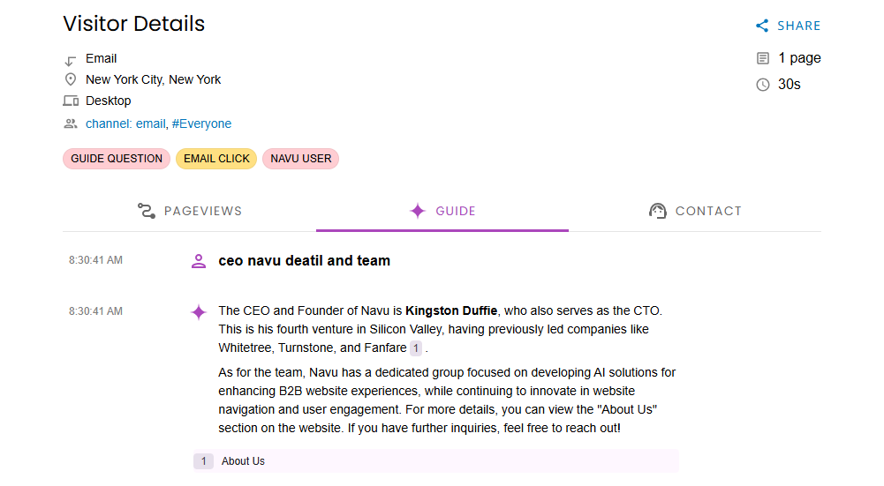Click the inline citation 1 after Fanfare
This screenshot has width=884, height=486.
[416, 348]
